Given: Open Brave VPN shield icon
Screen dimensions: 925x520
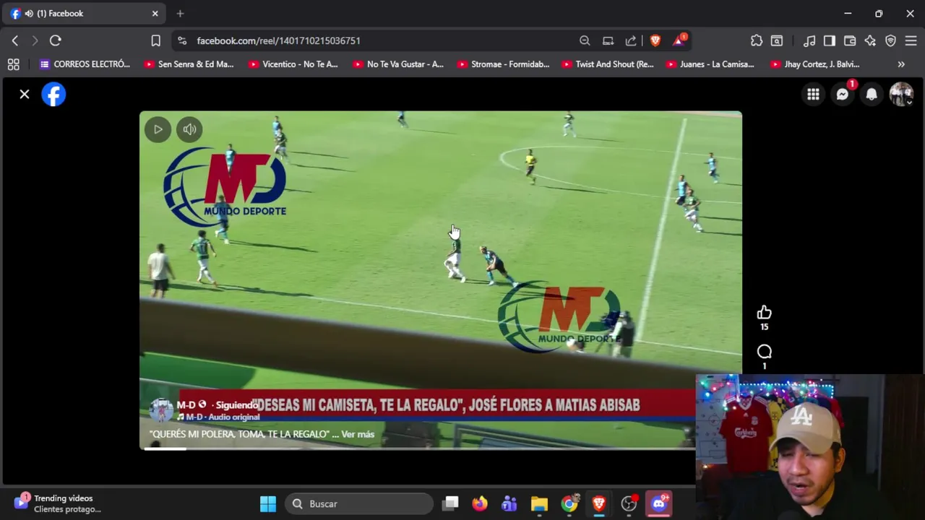Looking at the screenshot, I should 890,40.
